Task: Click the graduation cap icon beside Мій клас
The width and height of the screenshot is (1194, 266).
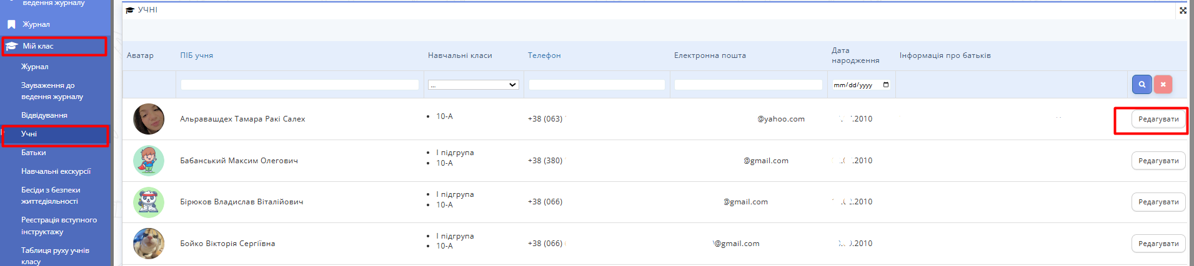Action: (12, 46)
